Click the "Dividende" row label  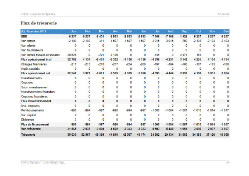[28, 120]
